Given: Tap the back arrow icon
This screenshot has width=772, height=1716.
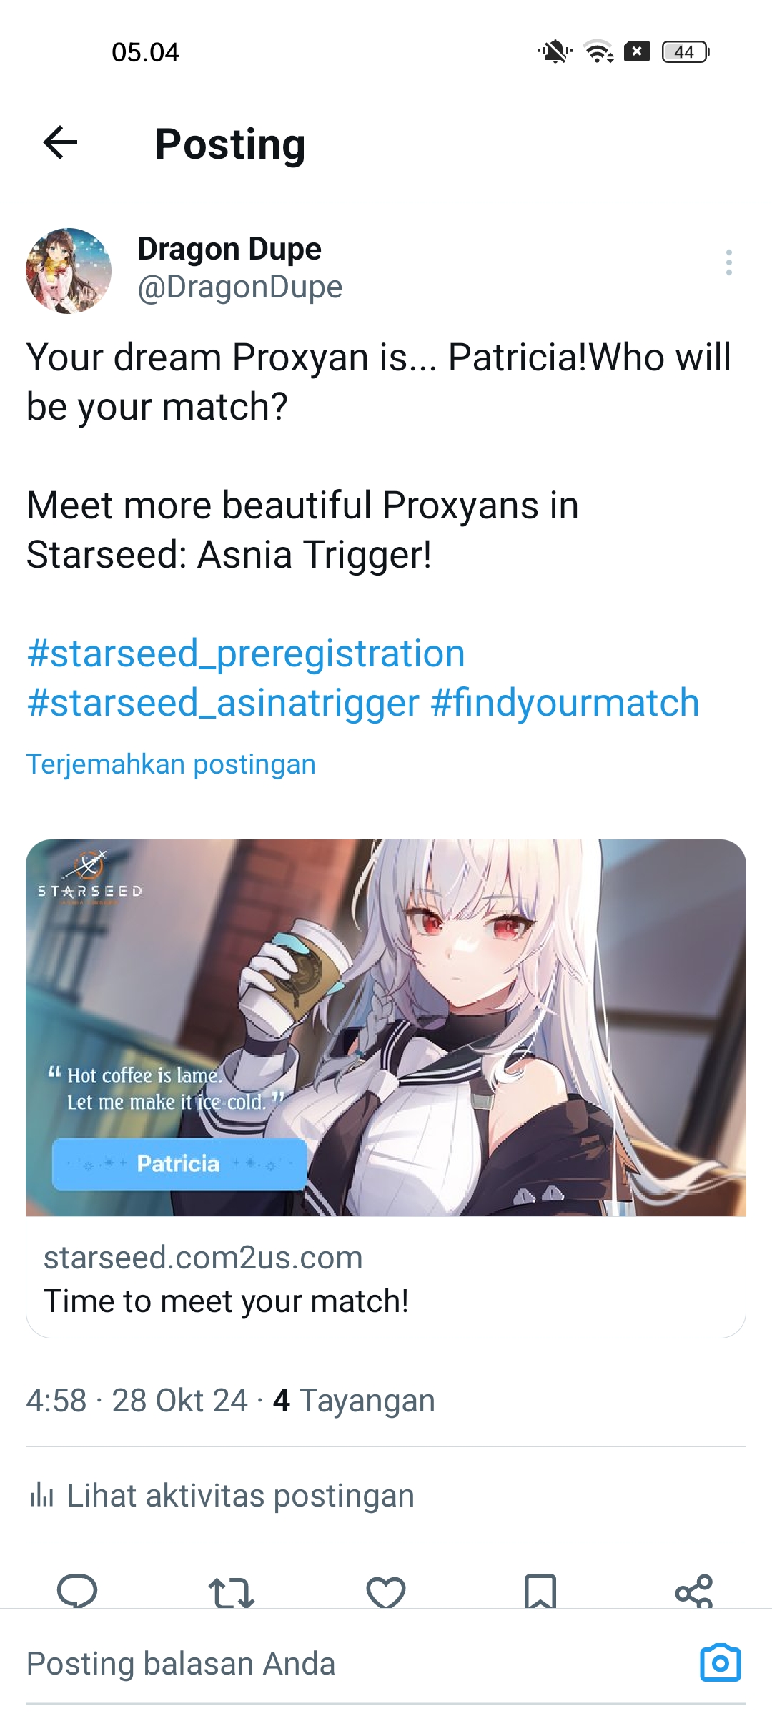Looking at the screenshot, I should coord(60,142).
